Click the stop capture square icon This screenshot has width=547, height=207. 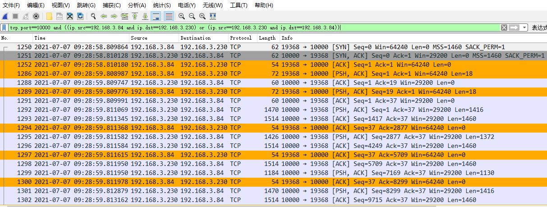15,16
